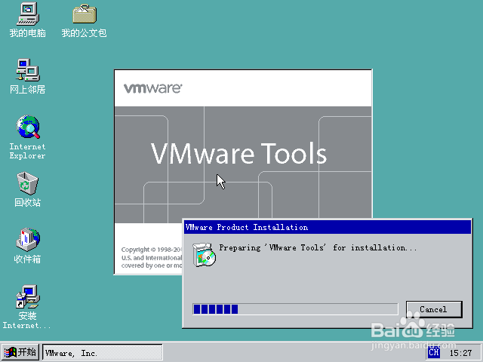
Task: Click the installation progress bar
Action: click(295, 309)
